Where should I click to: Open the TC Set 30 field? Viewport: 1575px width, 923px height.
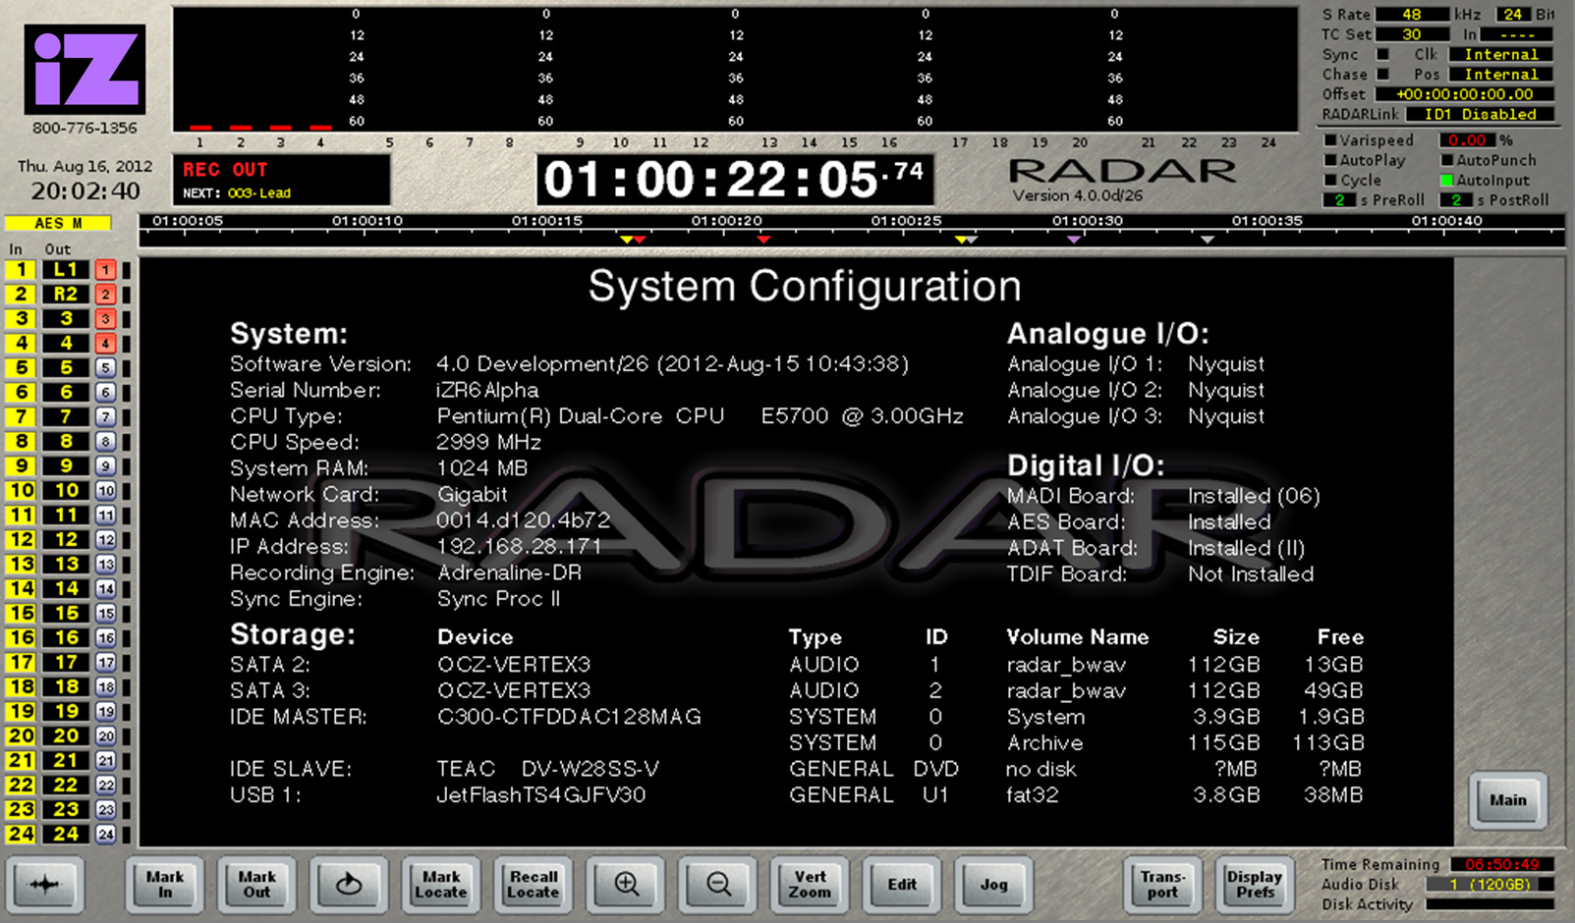coord(1412,34)
